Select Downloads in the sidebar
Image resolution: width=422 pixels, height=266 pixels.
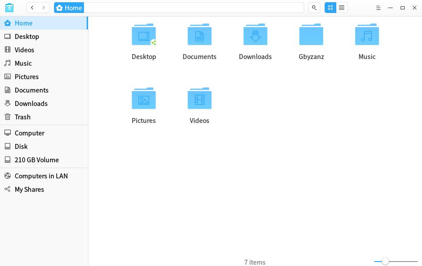tap(44, 103)
